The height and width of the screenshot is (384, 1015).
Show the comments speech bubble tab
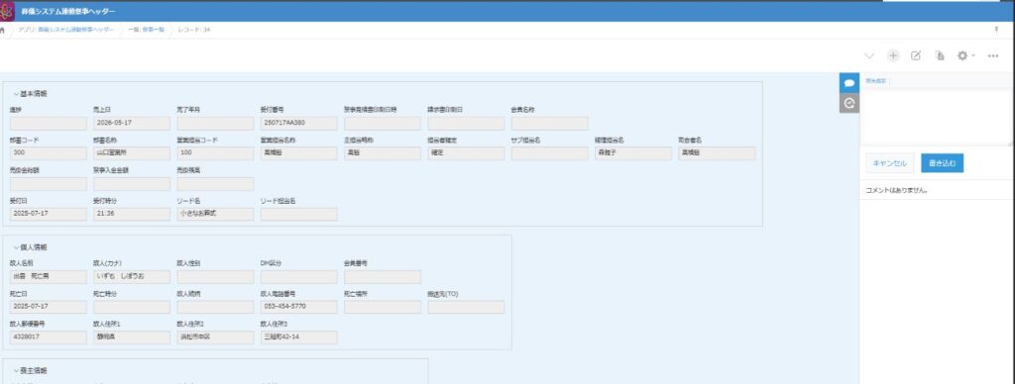coord(849,83)
